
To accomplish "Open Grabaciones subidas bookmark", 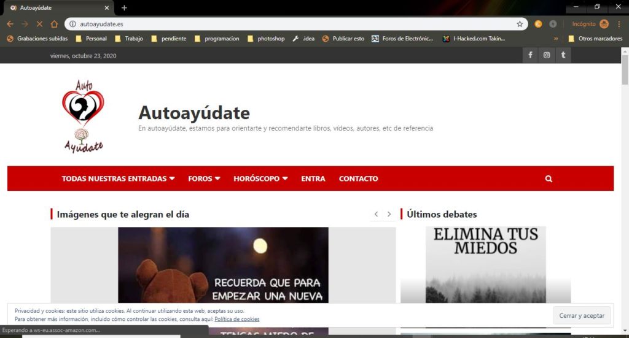I will 37,39.
